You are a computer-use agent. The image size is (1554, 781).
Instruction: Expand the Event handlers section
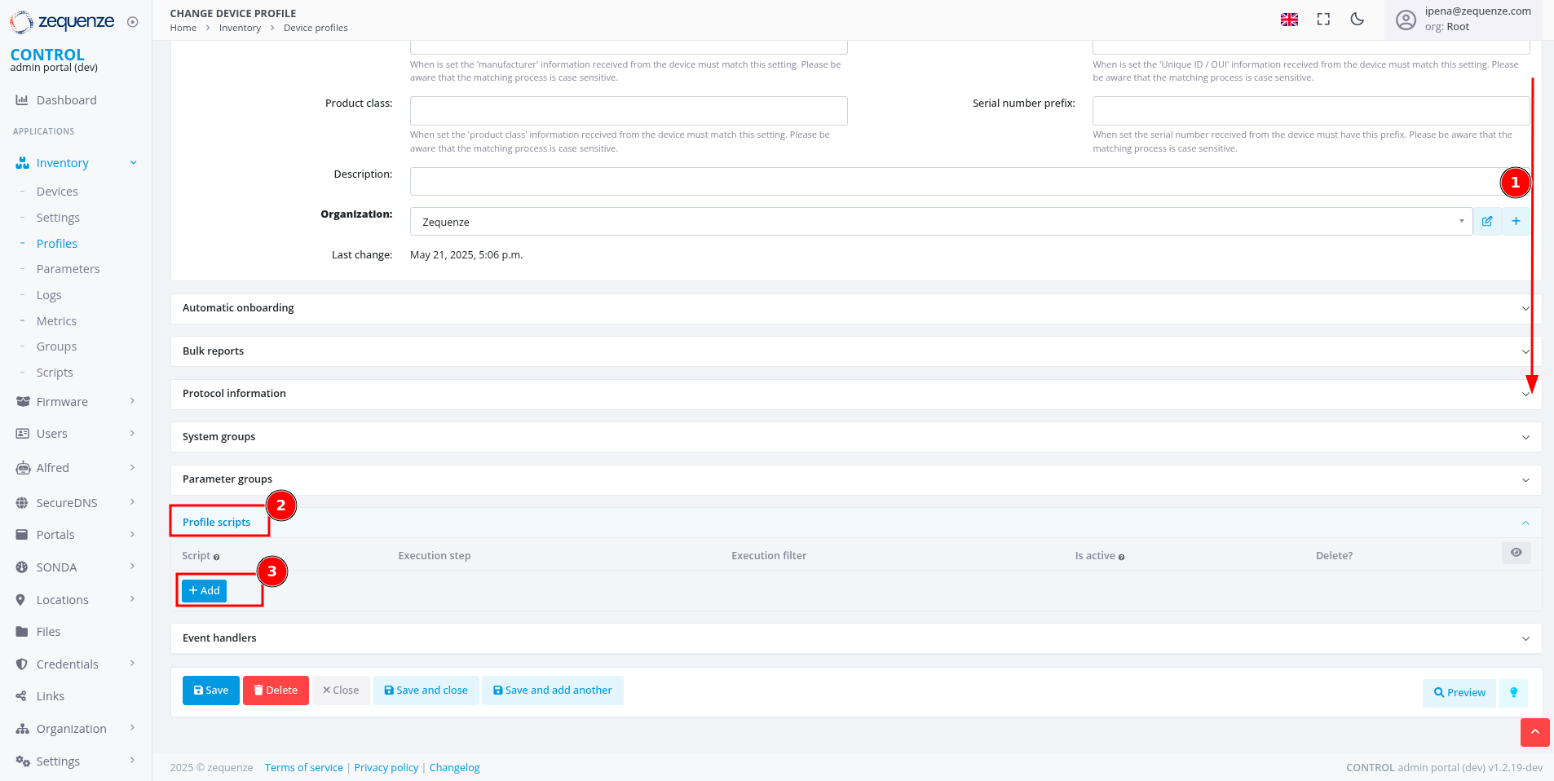[855, 638]
